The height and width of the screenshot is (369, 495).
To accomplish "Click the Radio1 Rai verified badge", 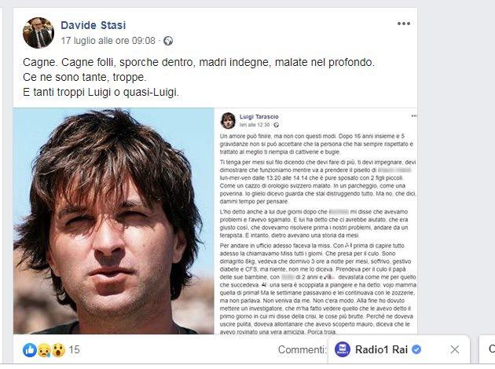I will (x=416, y=349).
